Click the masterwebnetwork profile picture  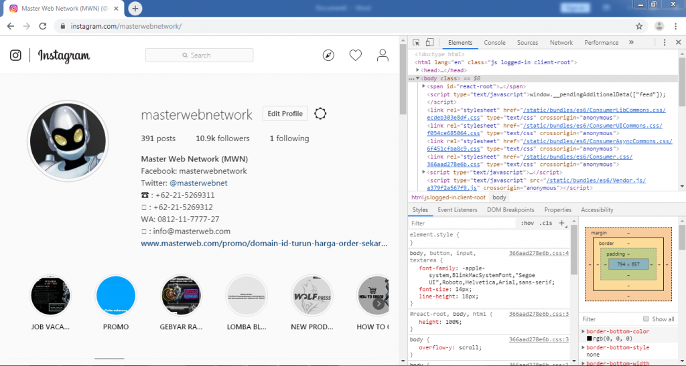coord(68,141)
